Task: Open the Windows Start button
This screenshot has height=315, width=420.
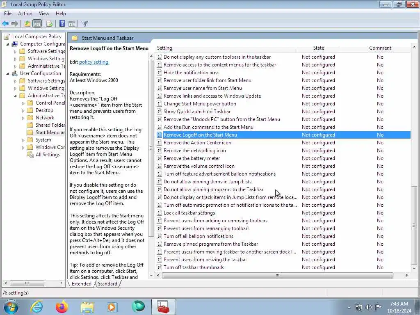Action: click(11, 307)
